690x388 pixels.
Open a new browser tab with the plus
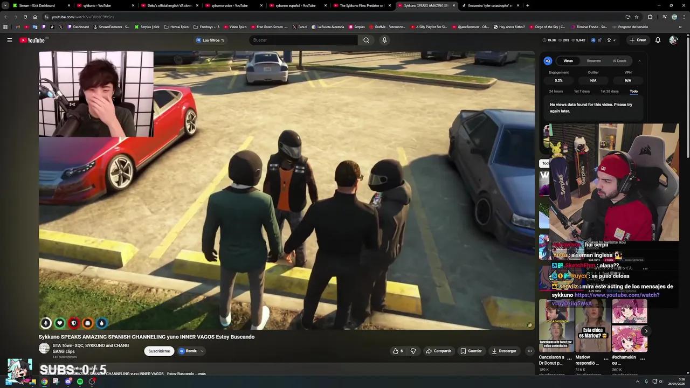527,5
